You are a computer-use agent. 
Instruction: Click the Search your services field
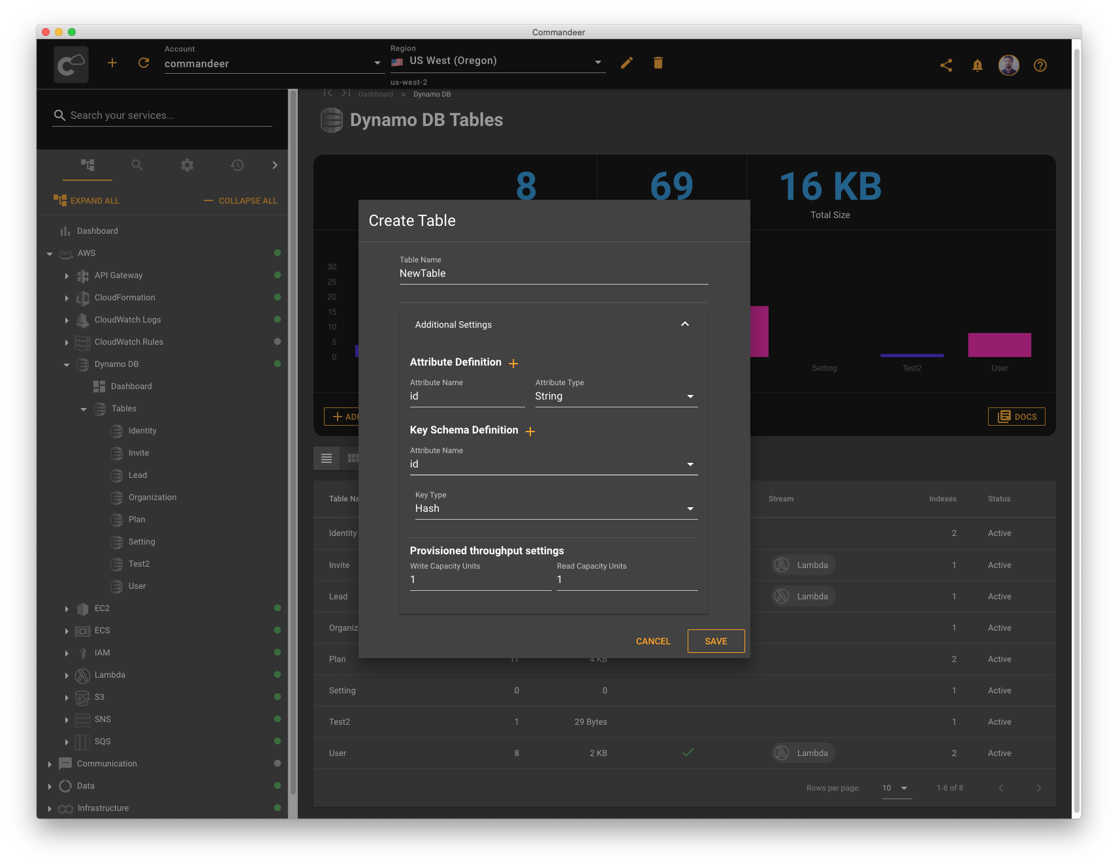point(163,116)
